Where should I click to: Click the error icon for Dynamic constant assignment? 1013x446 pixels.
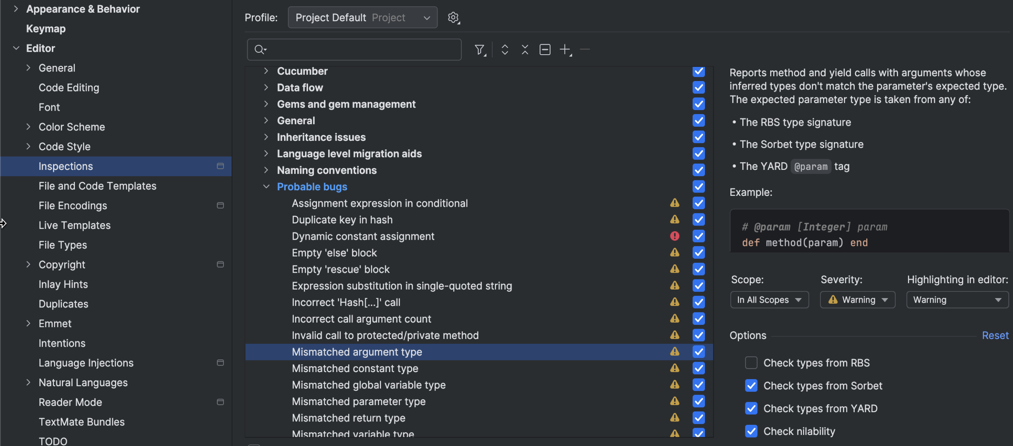[x=674, y=236]
